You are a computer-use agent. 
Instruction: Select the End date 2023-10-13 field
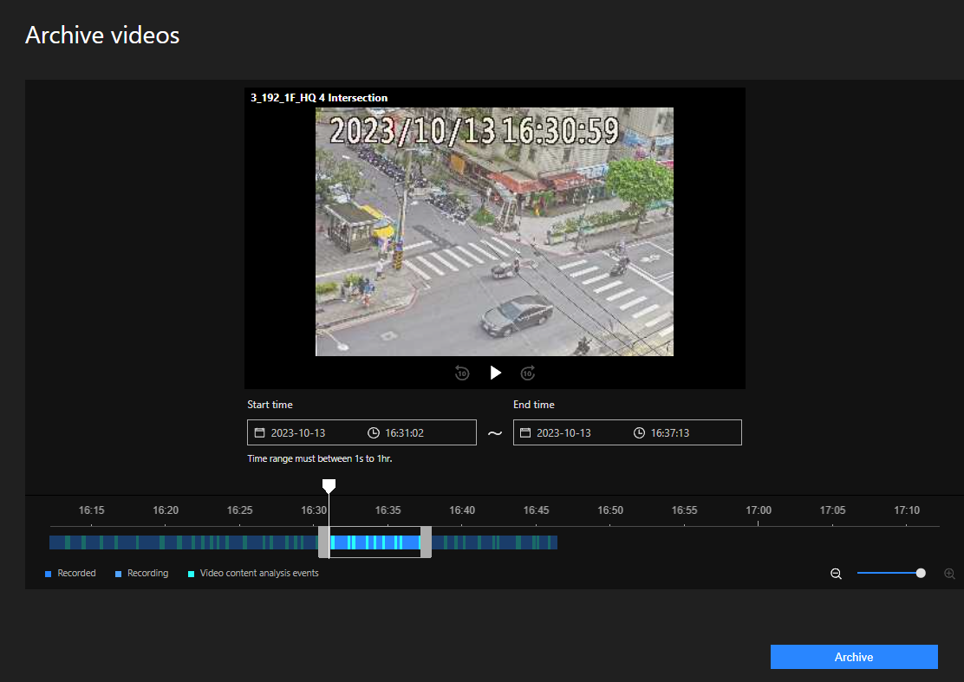pos(563,432)
